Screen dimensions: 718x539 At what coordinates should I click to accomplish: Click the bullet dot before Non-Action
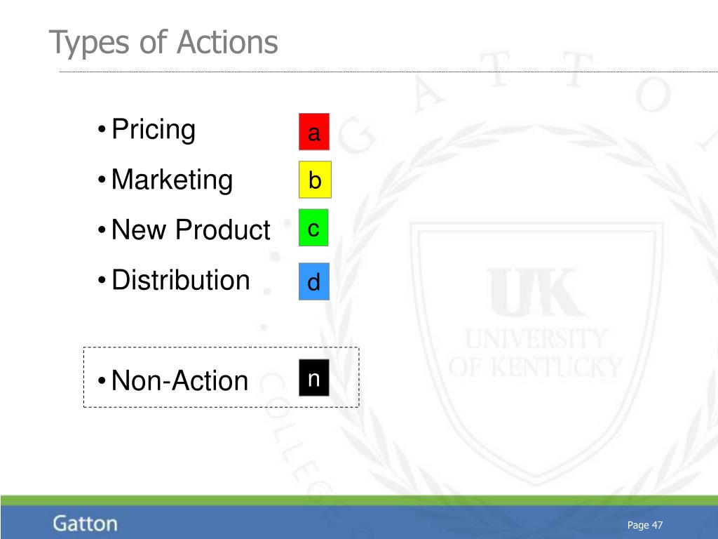pos(102,381)
